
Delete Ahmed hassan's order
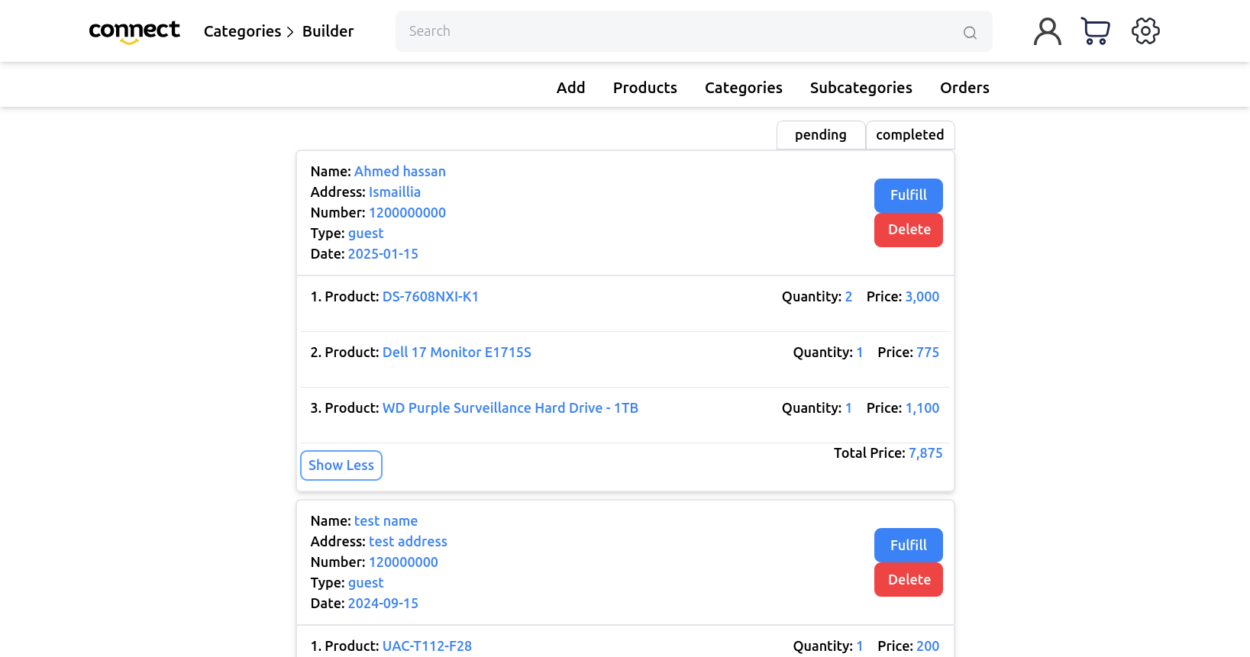909,230
